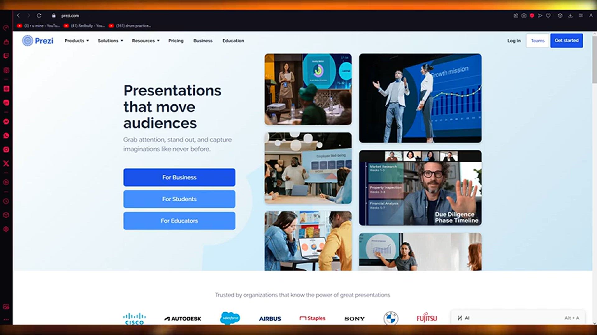Click the page vertical scrollbar thumb
The height and width of the screenshot is (335, 597).
coord(595,59)
